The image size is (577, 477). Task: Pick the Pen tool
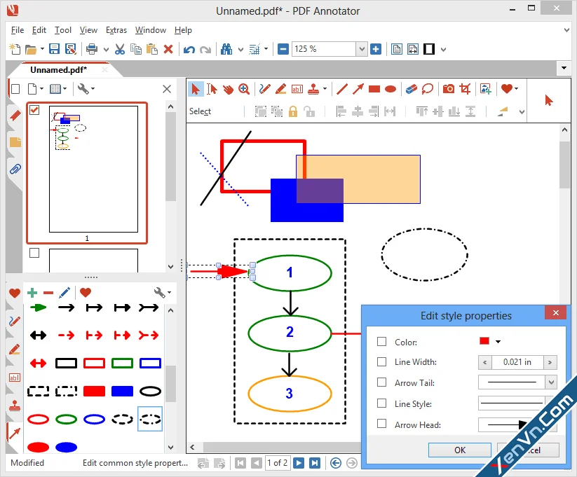click(264, 89)
